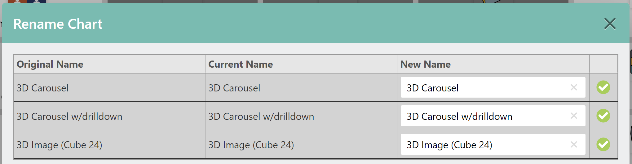Image resolution: width=632 pixels, height=164 pixels.
Task: Clear the 3D Carousel w/drilldown new name
Action: [574, 116]
